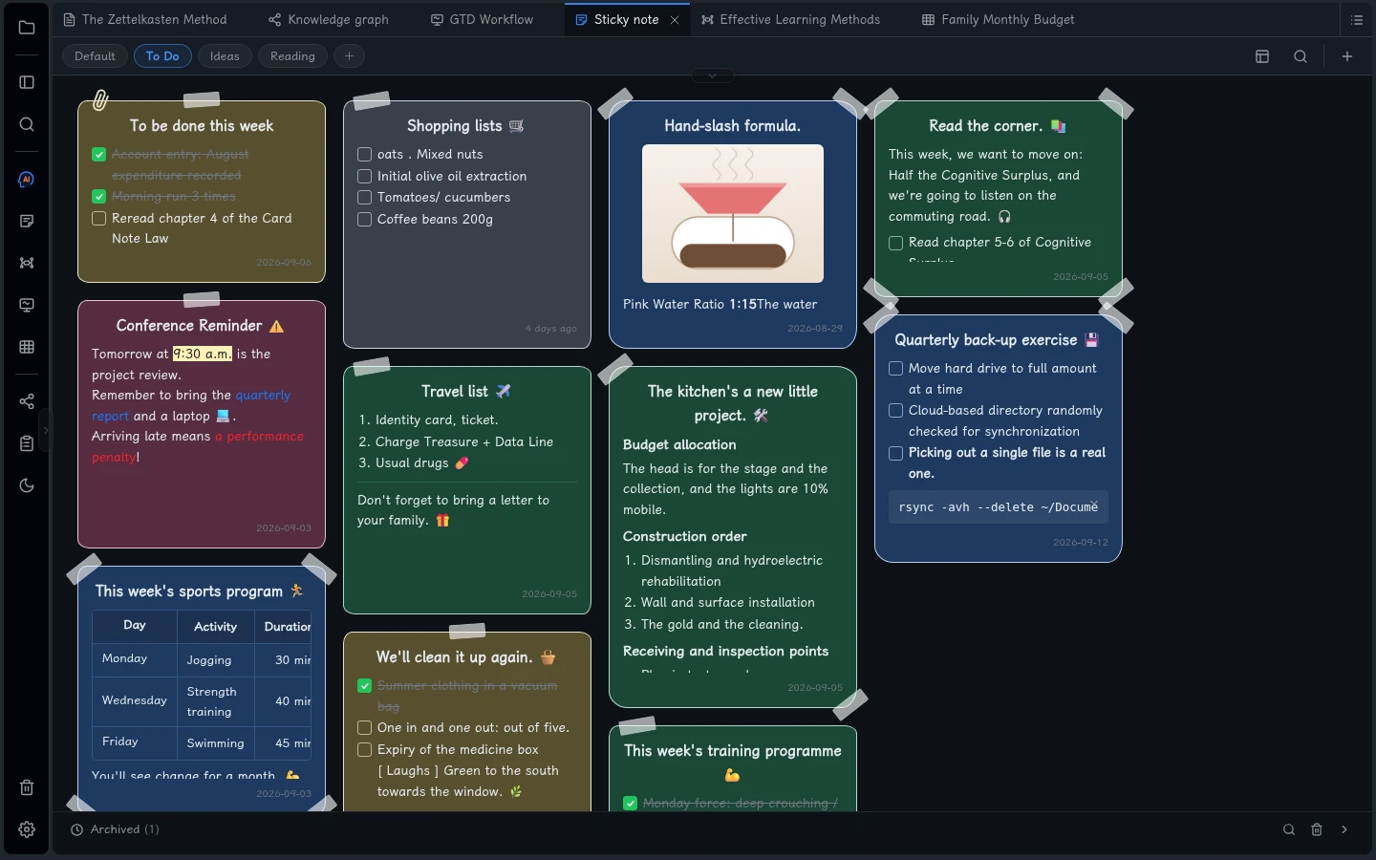Select the Ideas category filter
1376x860 pixels.
click(225, 56)
